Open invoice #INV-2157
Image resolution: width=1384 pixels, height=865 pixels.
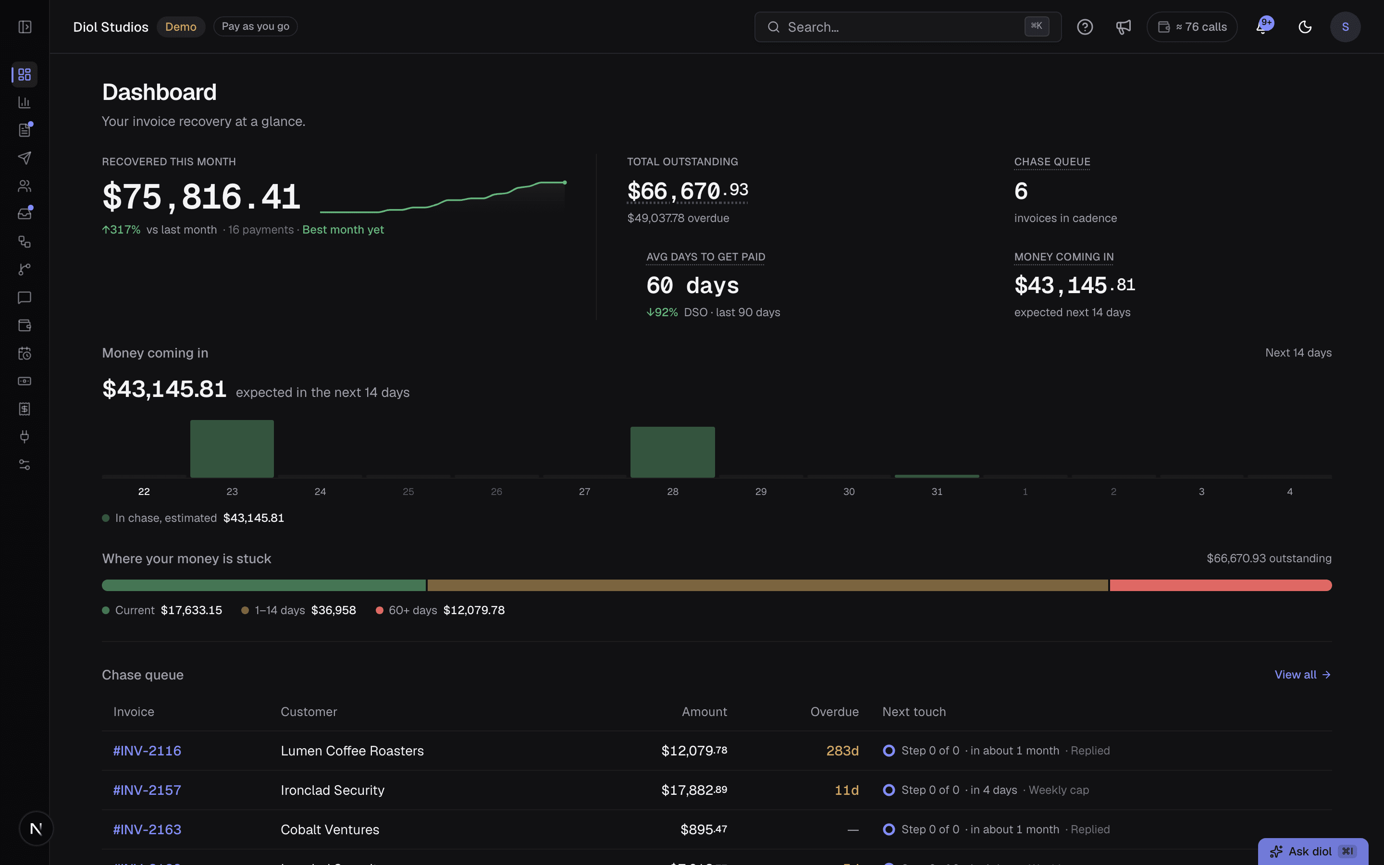[x=147, y=790]
